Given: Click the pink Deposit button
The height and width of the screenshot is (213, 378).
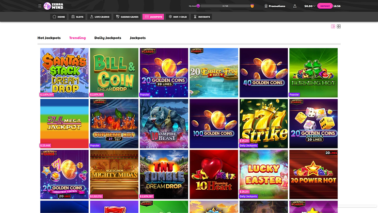Looking at the screenshot, I should [x=325, y=6].
